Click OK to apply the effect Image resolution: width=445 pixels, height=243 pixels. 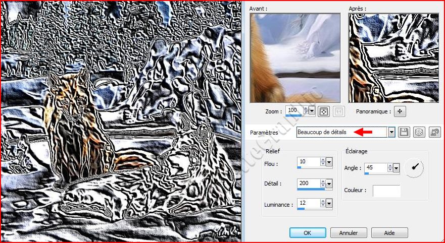point(307,233)
